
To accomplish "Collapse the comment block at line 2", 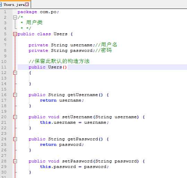I will point(15,18).
